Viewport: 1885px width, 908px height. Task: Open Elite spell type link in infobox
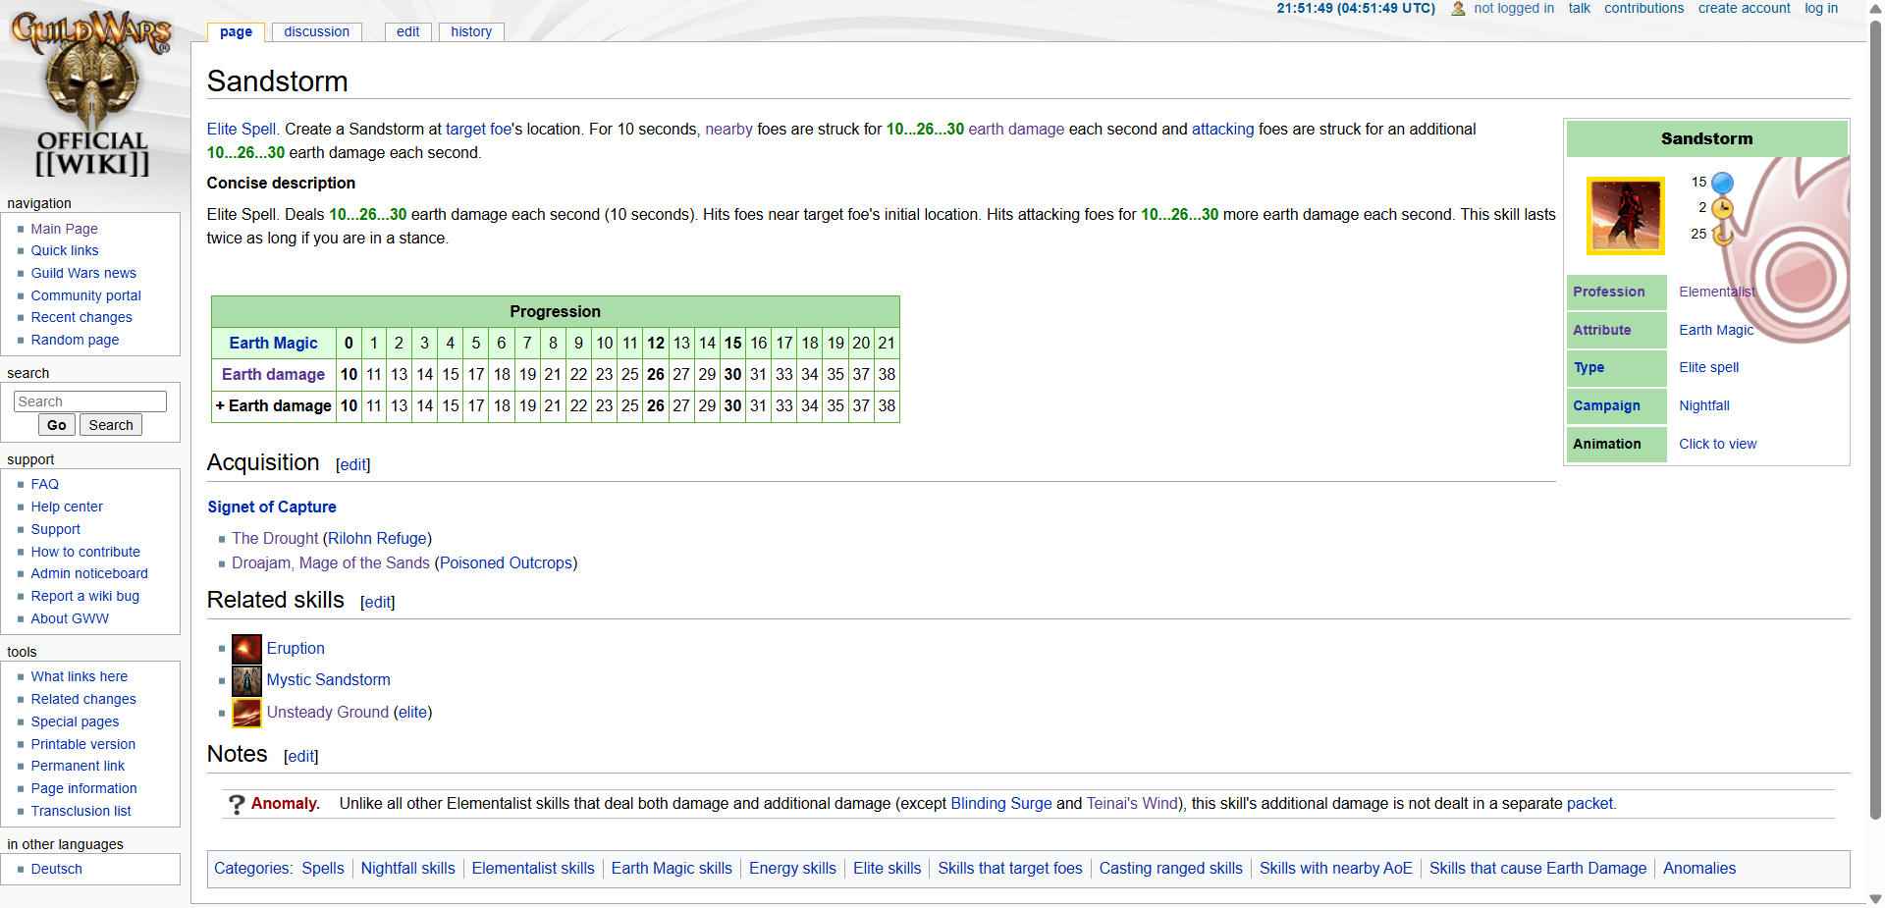point(1708,367)
